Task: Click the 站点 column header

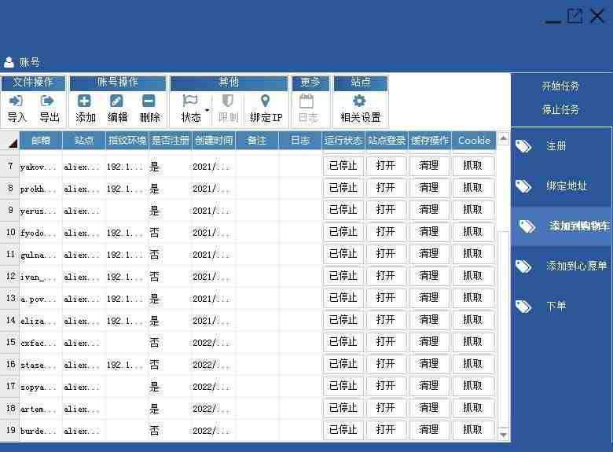Action: [x=84, y=141]
